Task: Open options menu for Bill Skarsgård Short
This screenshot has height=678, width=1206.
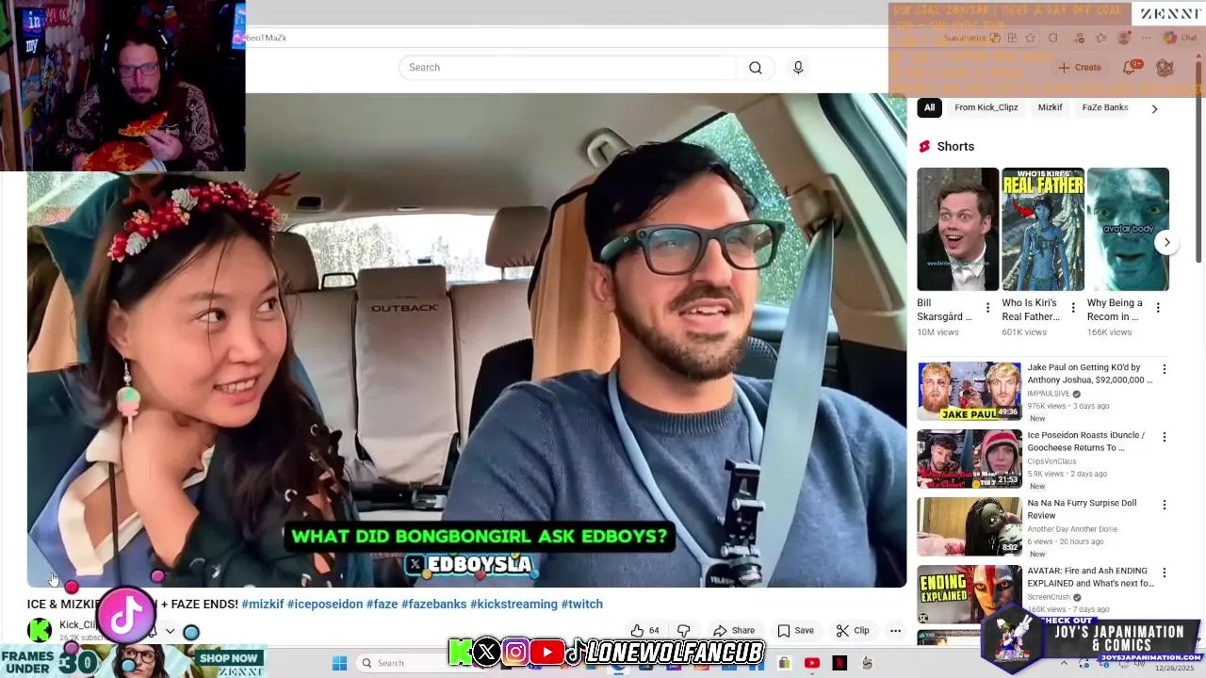Action: click(987, 308)
